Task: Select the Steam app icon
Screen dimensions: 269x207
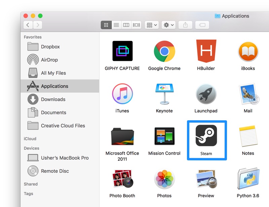Action: tap(206, 135)
